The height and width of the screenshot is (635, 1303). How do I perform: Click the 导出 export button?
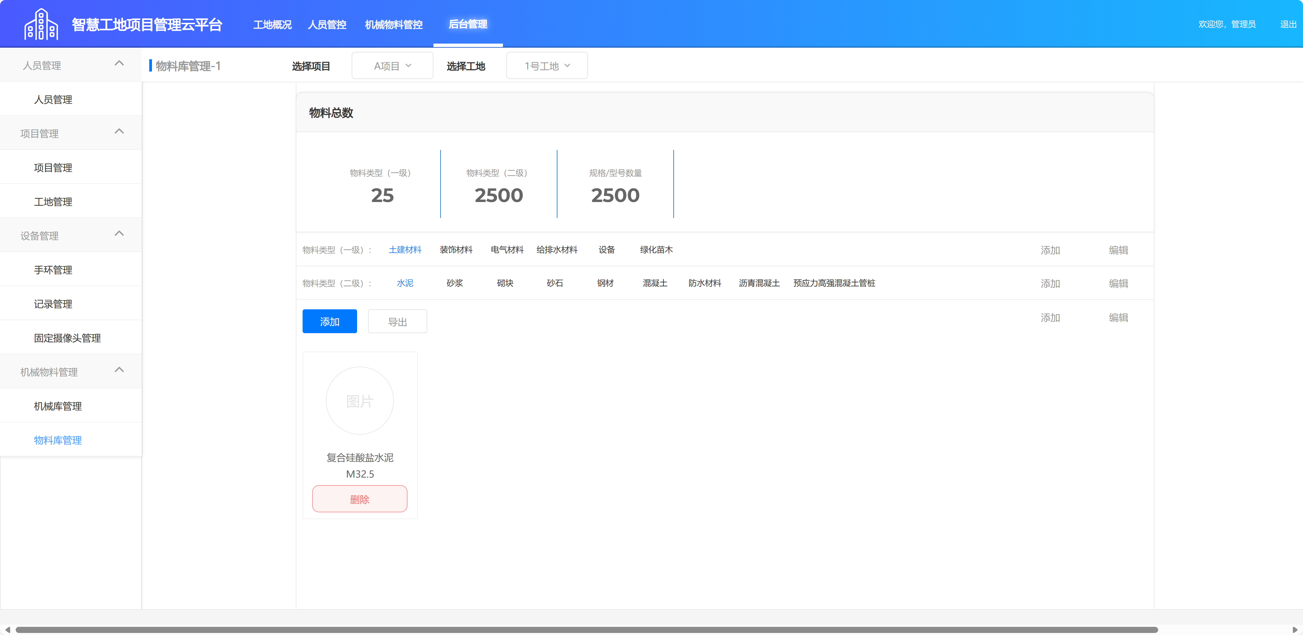click(x=398, y=322)
